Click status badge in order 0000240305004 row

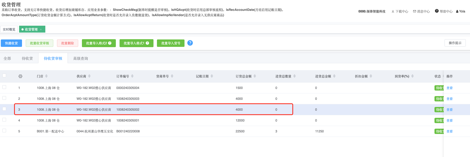click(439, 88)
